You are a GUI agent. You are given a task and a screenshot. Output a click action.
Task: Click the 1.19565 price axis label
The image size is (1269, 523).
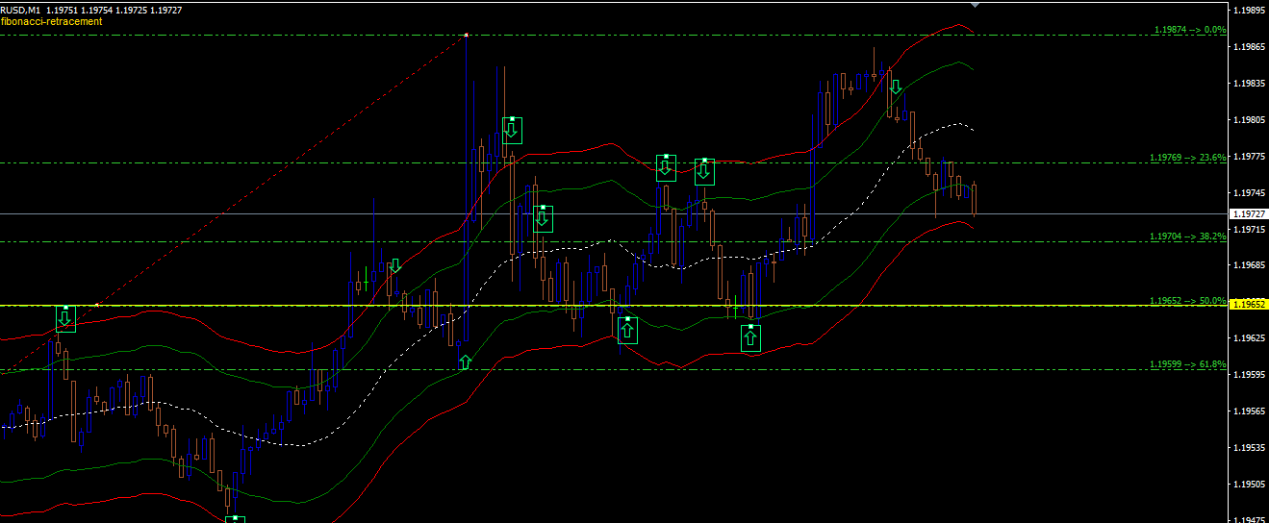(x=1250, y=411)
